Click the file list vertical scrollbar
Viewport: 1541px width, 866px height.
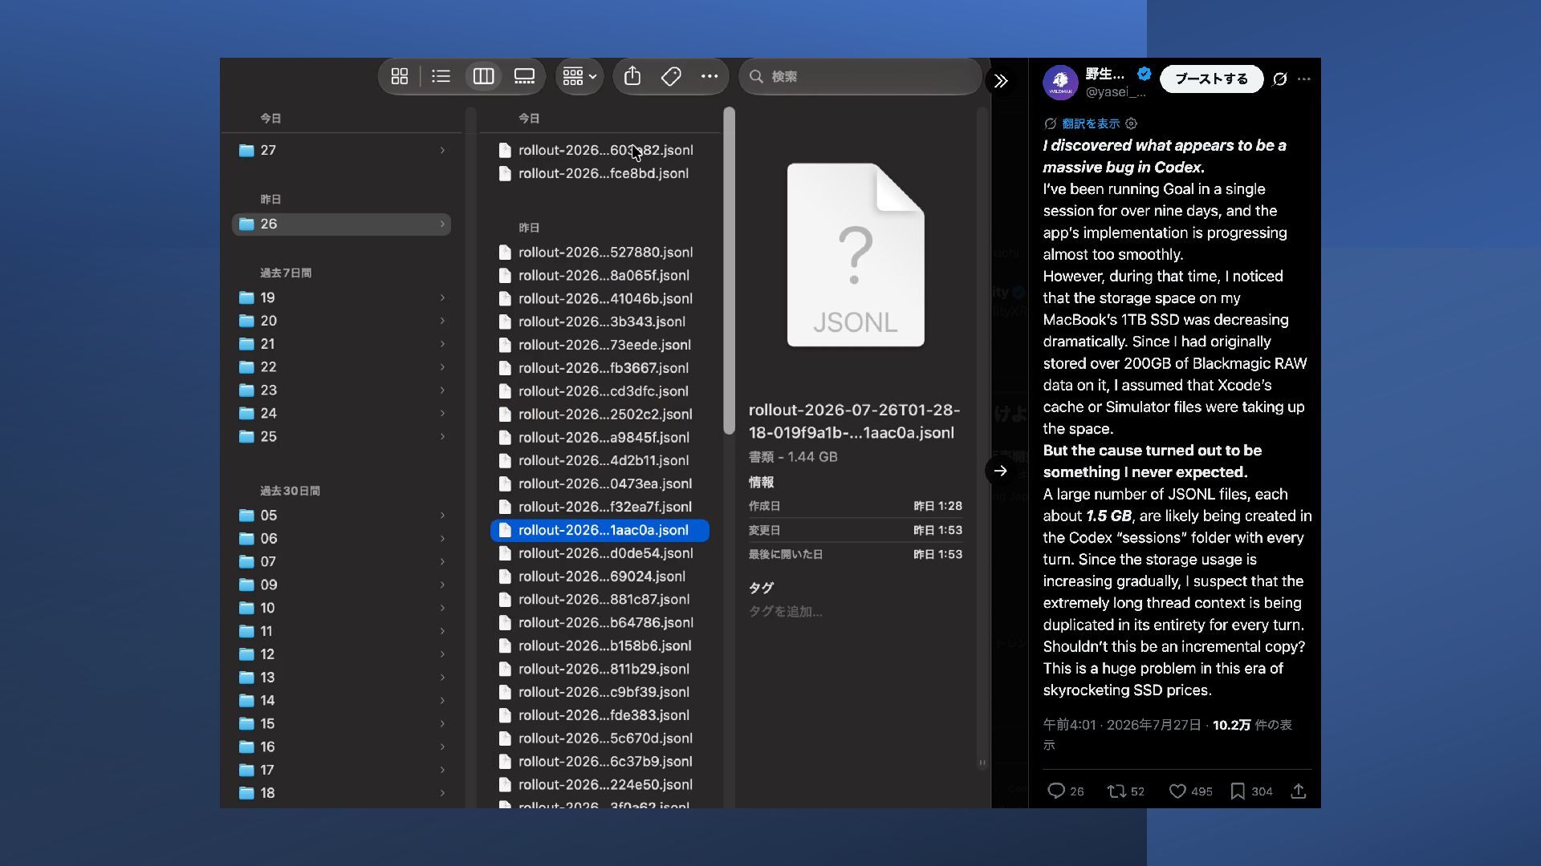point(729,271)
